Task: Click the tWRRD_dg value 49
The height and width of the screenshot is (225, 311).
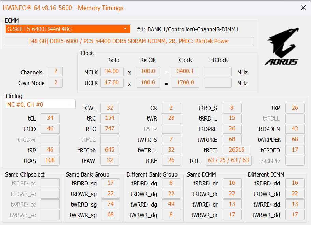Action: click(171, 205)
